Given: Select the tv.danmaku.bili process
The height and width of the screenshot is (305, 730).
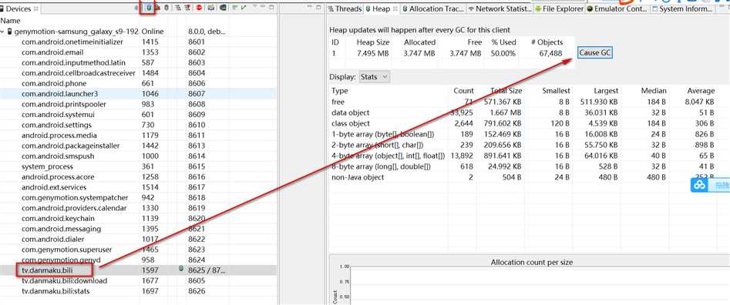Looking at the screenshot, I should point(138,270).
